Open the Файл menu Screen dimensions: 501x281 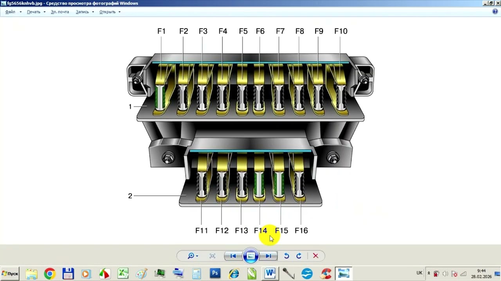click(10, 12)
